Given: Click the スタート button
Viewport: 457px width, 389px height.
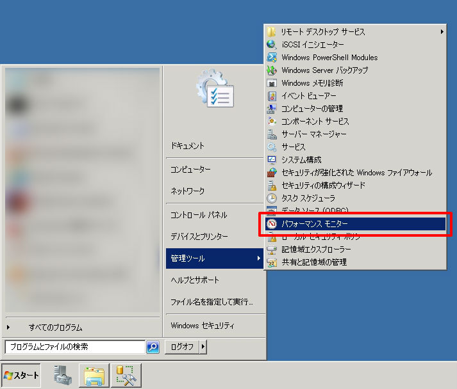Looking at the screenshot, I should pyautogui.click(x=21, y=376).
